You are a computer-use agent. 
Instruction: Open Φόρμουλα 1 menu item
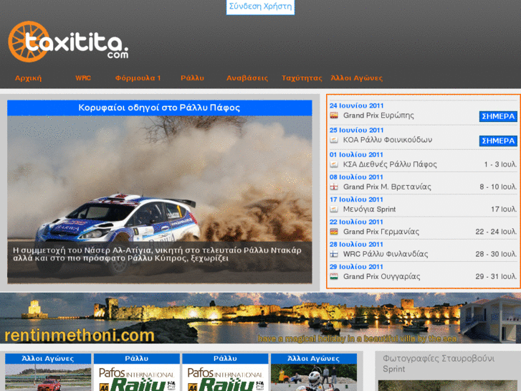[x=138, y=78]
